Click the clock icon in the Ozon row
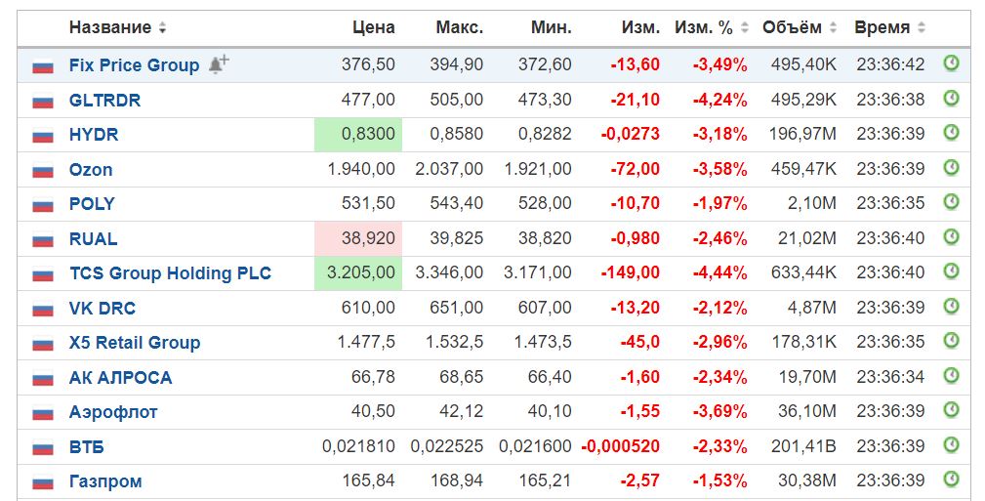The height and width of the screenshot is (501, 985). (951, 168)
